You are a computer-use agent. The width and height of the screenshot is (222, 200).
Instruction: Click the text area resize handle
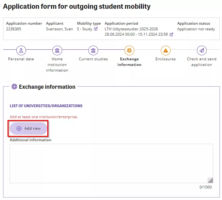210,180
